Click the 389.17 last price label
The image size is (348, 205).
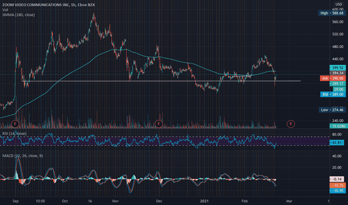tap(338, 83)
